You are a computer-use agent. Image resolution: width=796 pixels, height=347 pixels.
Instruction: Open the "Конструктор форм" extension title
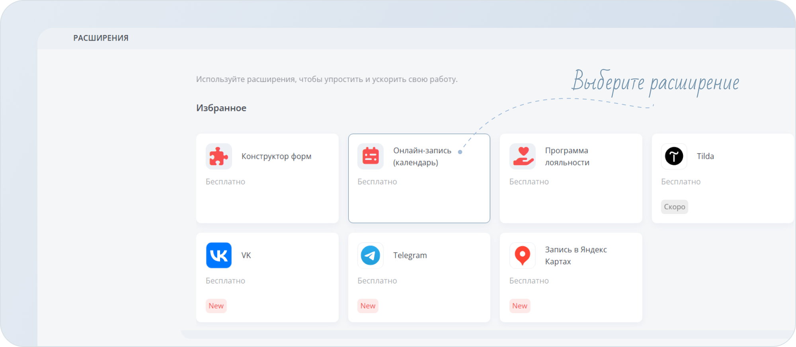[x=276, y=156]
